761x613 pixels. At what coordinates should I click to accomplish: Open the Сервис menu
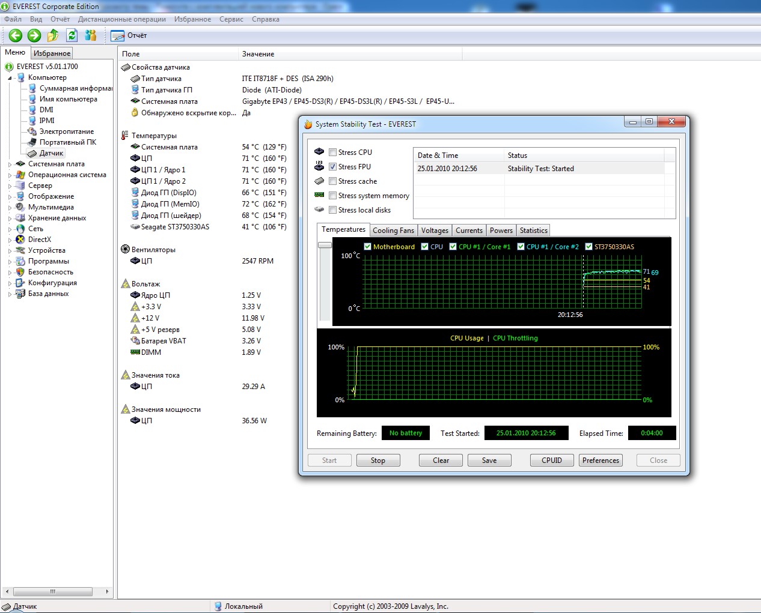[x=231, y=19]
